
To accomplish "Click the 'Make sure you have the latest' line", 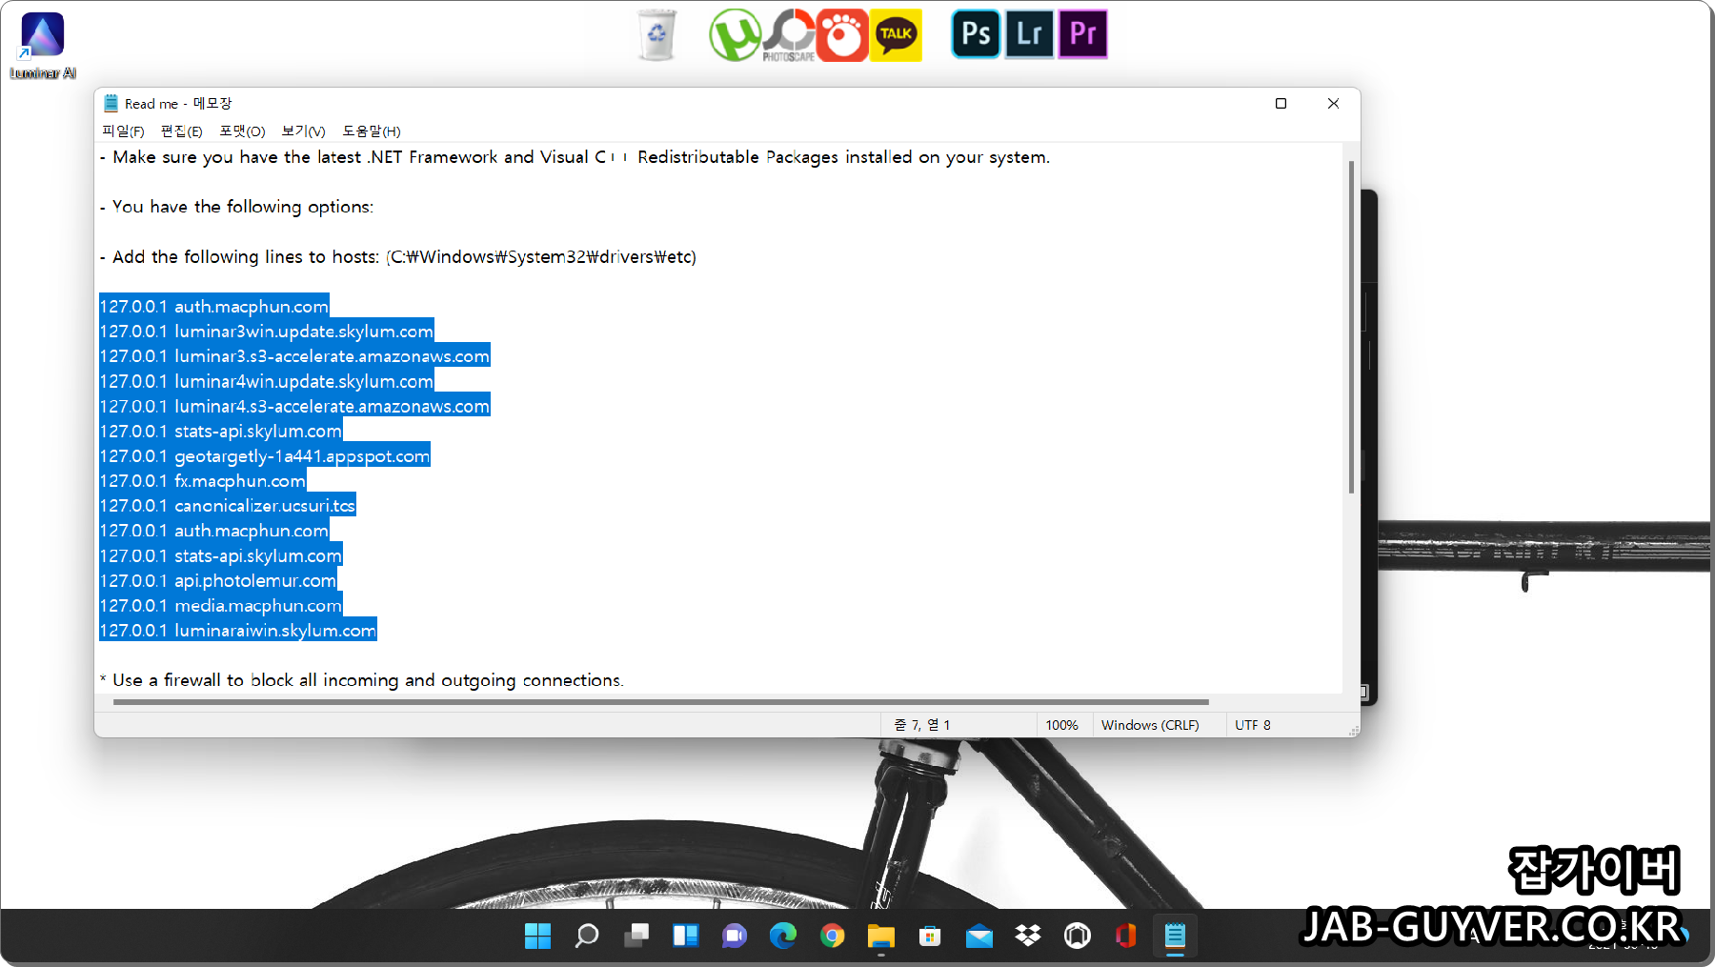I will tap(575, 157).
